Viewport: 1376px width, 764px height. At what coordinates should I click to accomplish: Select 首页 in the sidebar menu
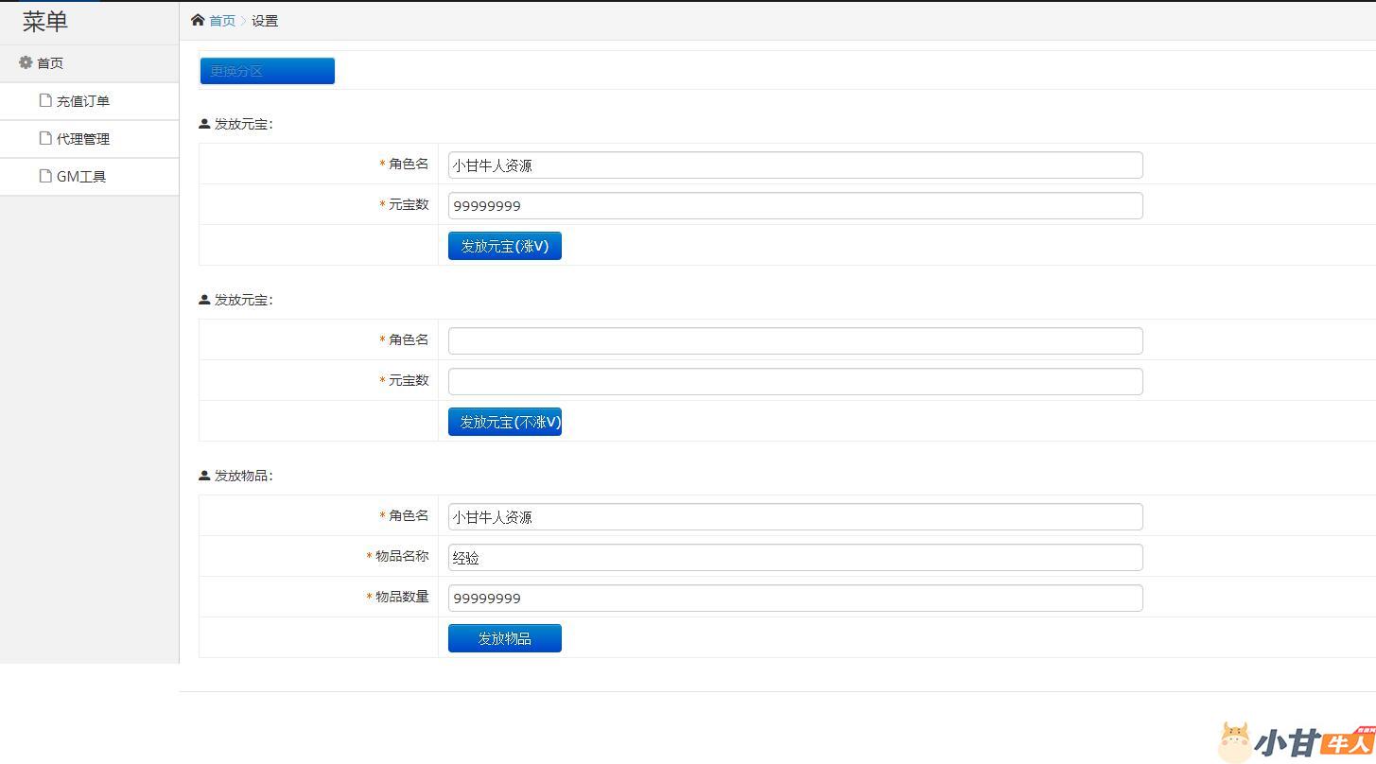coord(50,63)
